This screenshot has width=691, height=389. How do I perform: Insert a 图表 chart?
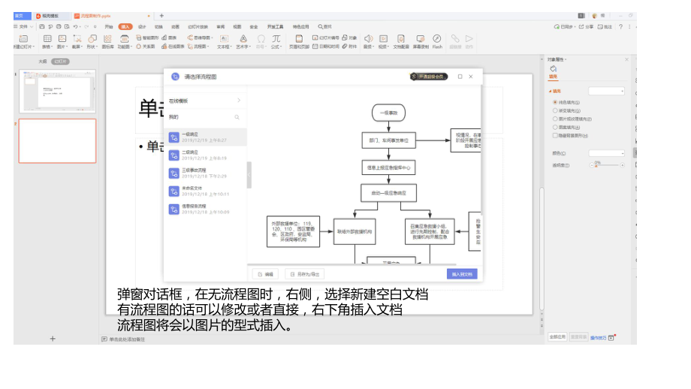(169, 38)
